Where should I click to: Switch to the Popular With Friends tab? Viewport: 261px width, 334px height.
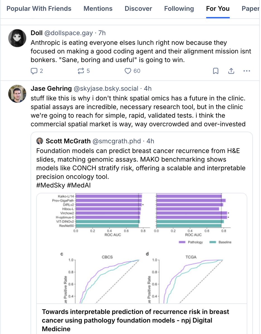39,9
